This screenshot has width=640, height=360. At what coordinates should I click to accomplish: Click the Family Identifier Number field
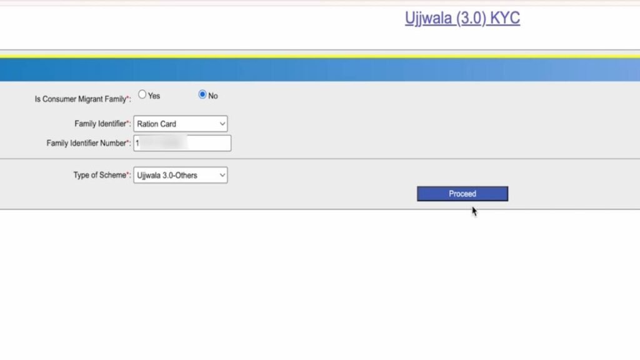[182, 143]
